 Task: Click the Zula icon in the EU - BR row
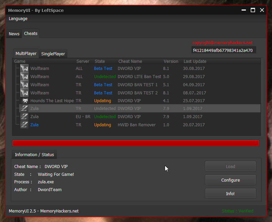pyautogui.click(x=24, y=116)
